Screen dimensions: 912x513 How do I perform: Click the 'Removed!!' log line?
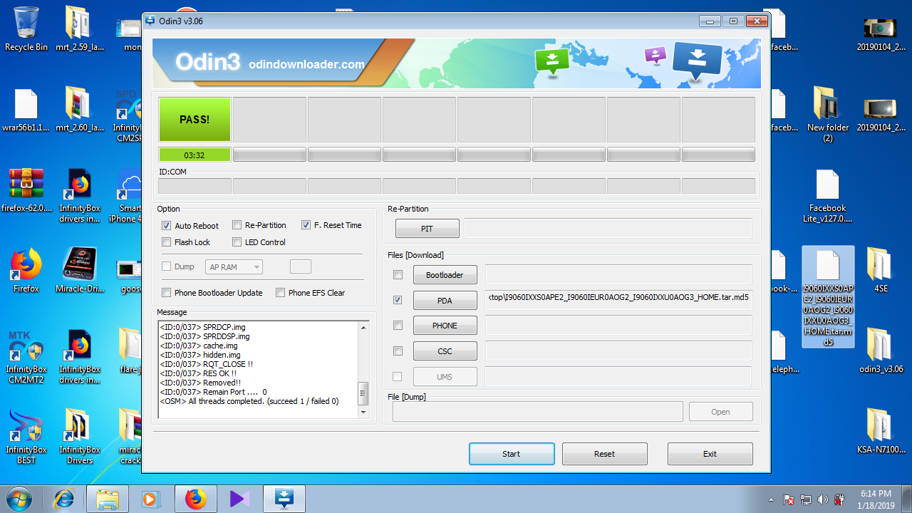coord(199,383)
